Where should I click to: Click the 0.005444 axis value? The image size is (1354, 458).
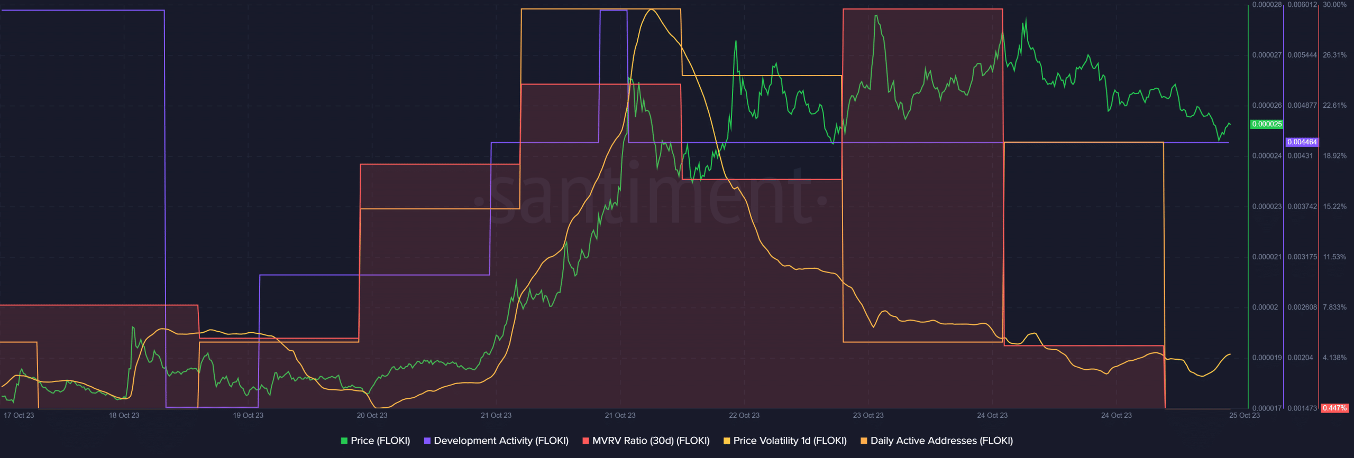(x=1302, y=55)
